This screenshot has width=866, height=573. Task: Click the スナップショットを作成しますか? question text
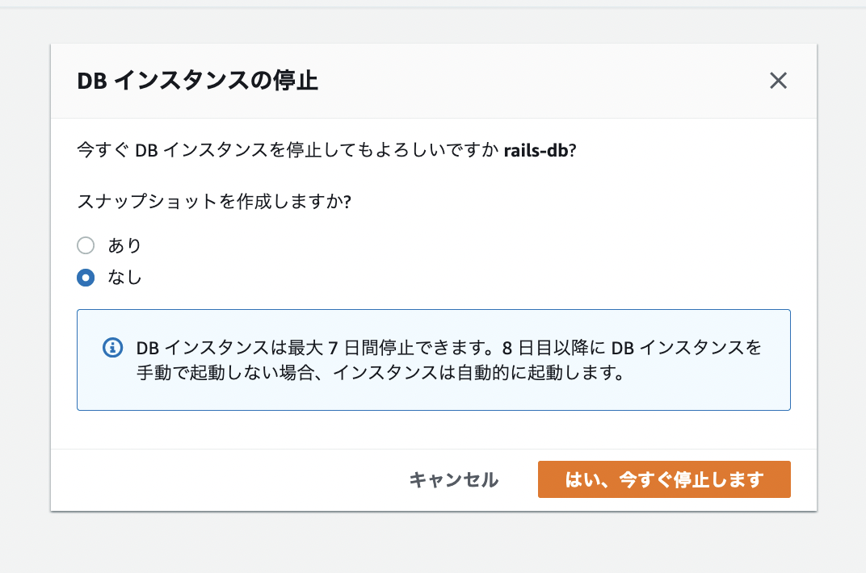[213, 202]
